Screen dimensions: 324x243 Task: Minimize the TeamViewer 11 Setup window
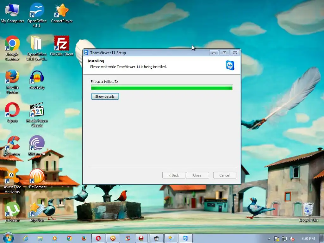pos(214,53)
